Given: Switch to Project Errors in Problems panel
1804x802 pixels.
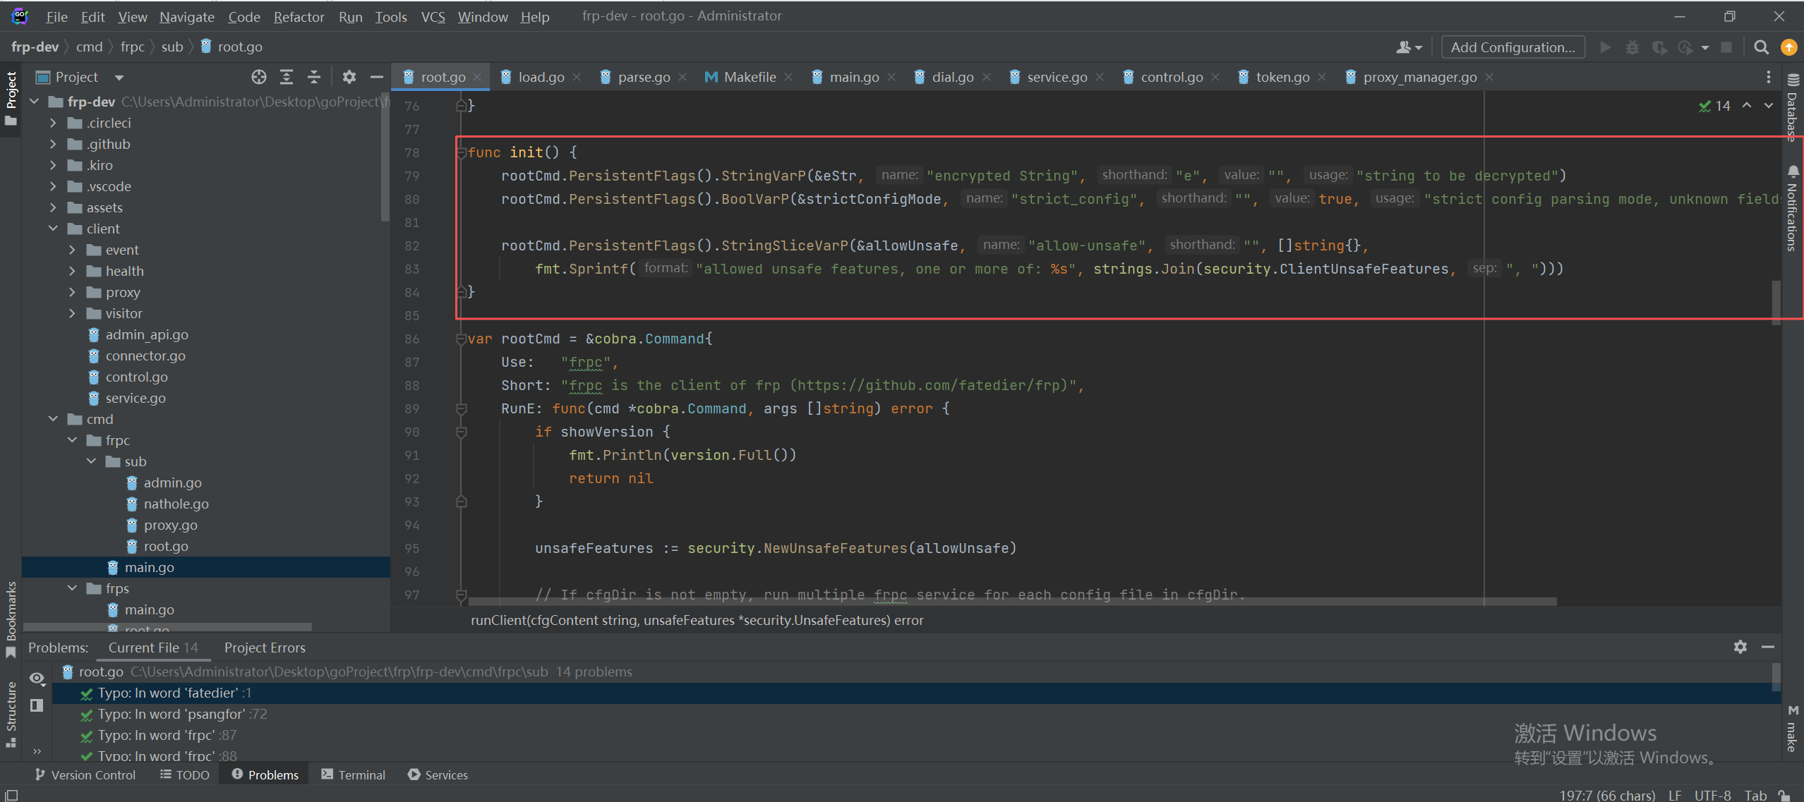Looking at the screenshot, I should pos(265,648).
